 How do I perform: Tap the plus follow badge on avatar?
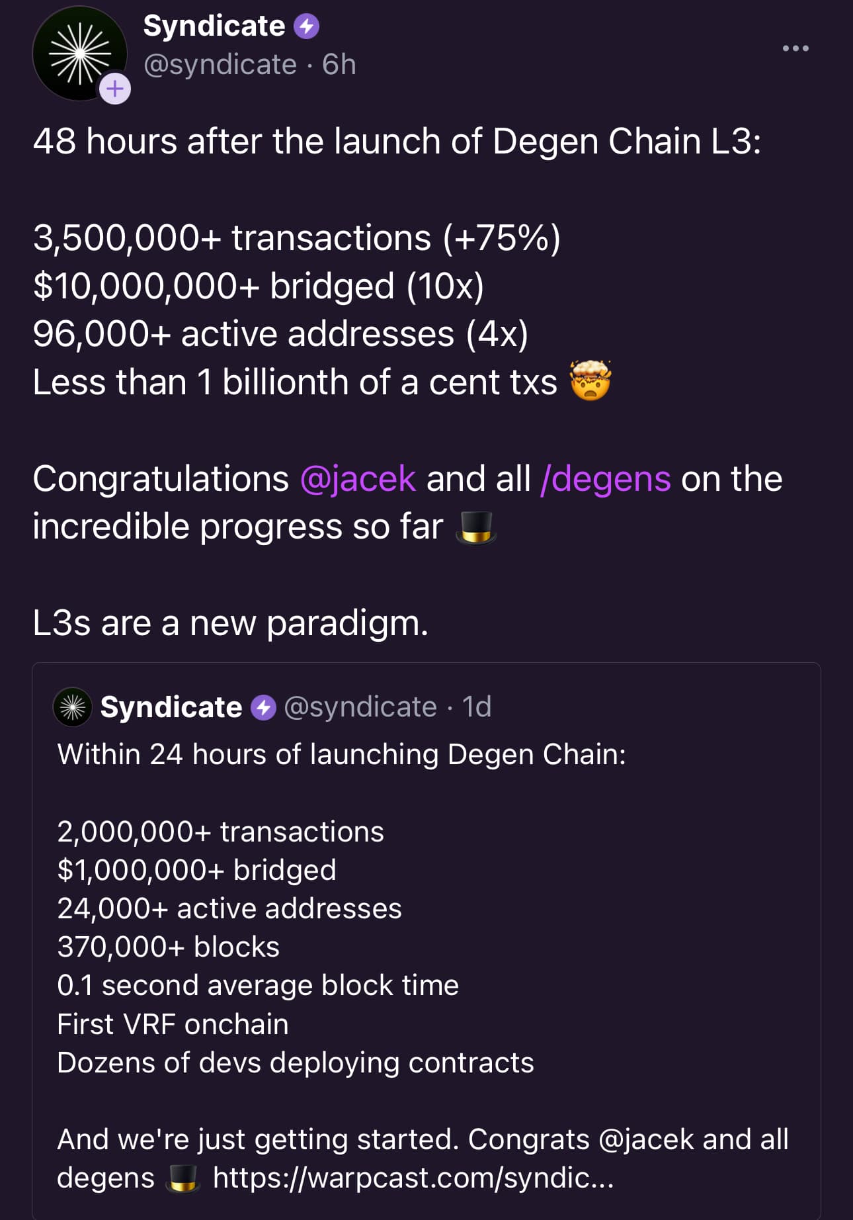115,88
